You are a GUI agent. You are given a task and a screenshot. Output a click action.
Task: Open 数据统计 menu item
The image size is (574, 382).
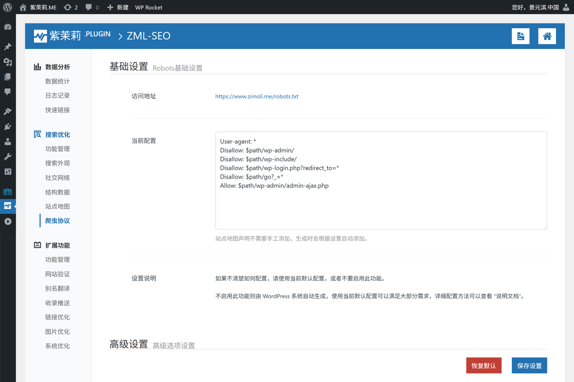pyautogui.click(x=57, y=81)
